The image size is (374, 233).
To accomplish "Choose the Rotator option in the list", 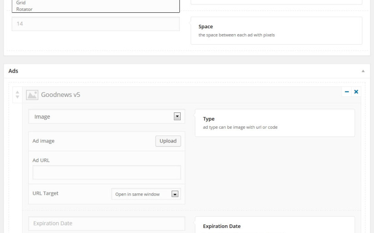I will click(x=24, y=9).
